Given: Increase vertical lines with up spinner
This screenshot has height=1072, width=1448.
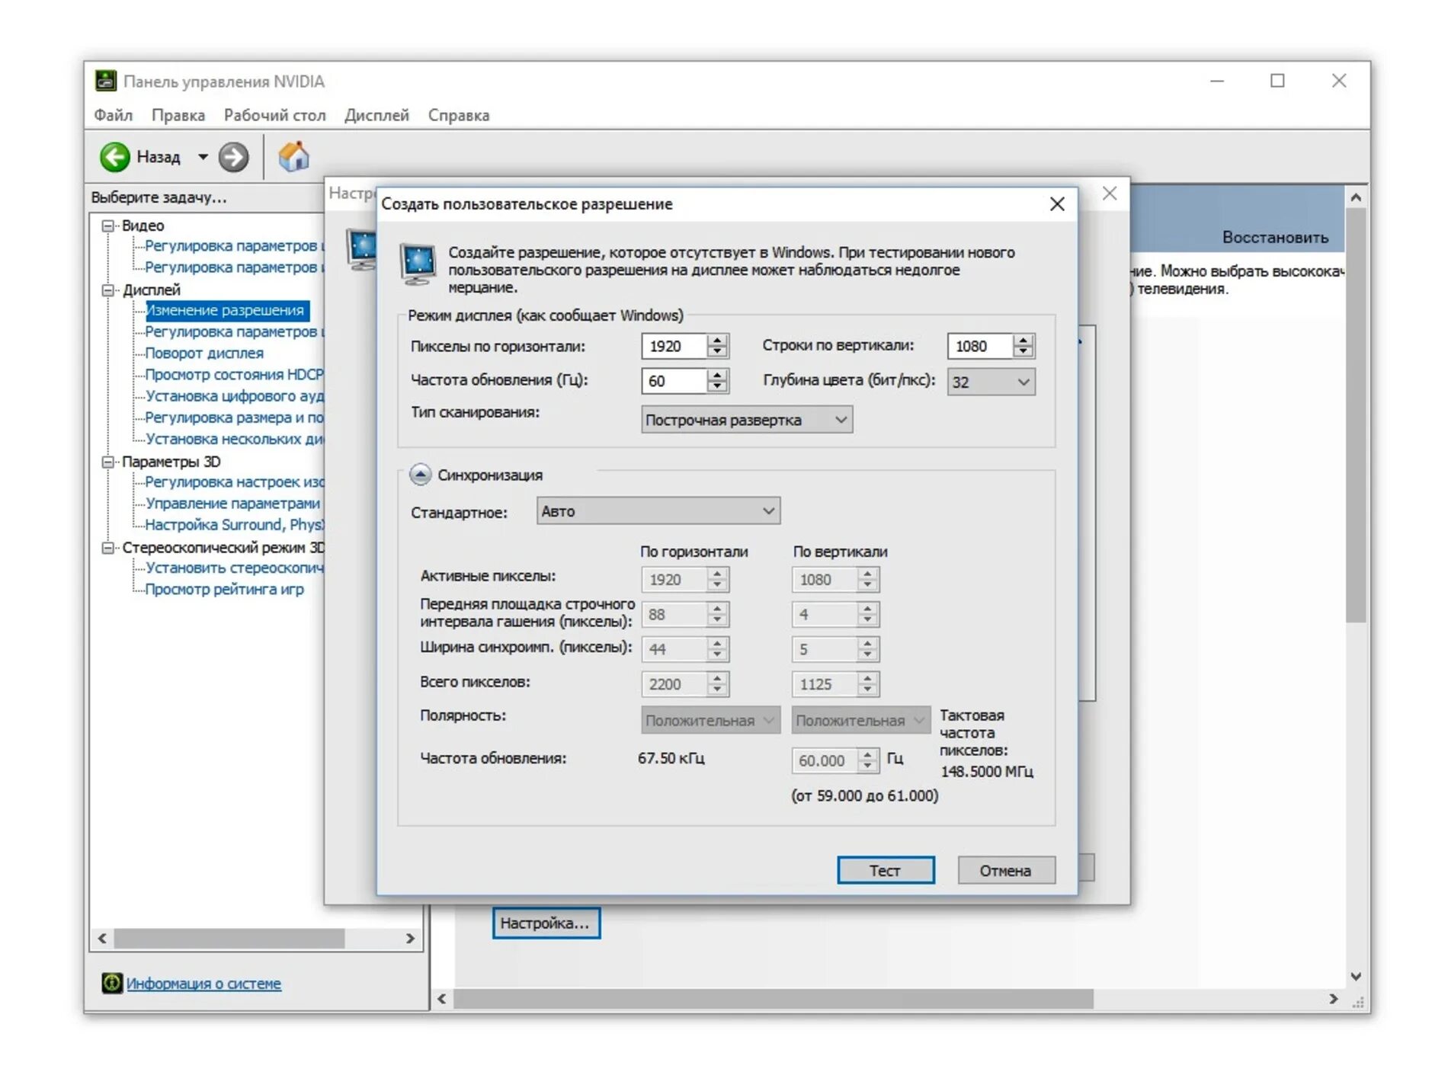Looking at the screenshot, I should point(1024,340).
